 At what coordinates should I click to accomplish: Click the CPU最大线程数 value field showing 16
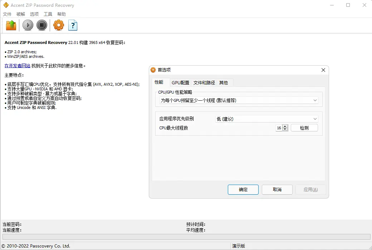(x=279, y=128)
